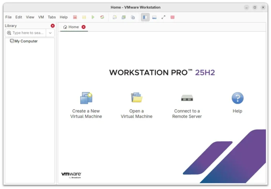271x189 pixels.
Task: Enter full screen mode via arrows icon
Action: tap(163, 17)
